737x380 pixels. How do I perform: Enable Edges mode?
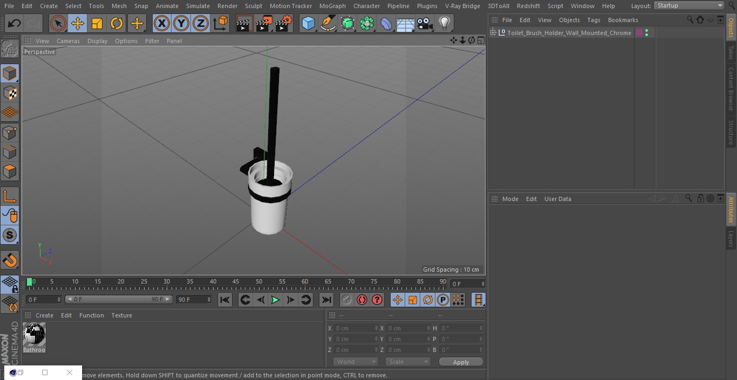(10, 151)
